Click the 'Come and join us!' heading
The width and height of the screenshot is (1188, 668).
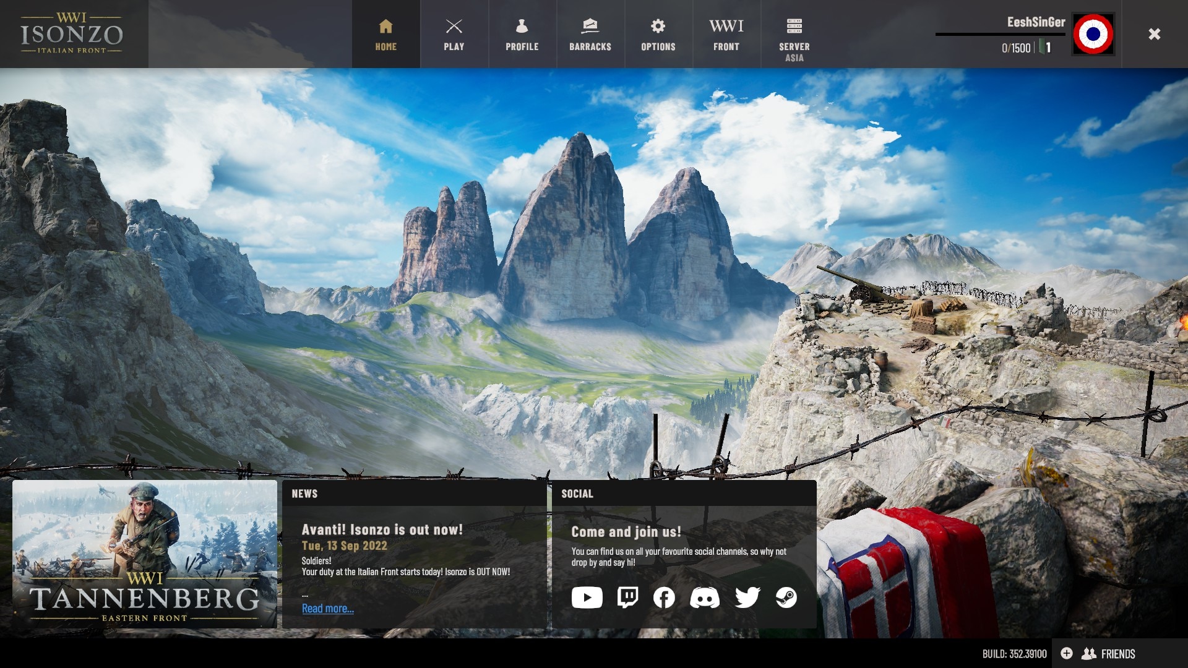626,531
